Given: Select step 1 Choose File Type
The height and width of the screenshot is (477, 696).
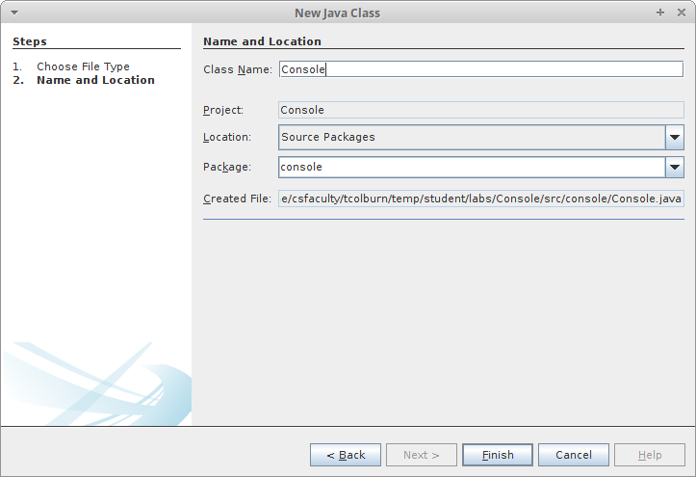Looking at the screenshot, I should [x=83, y=66].
